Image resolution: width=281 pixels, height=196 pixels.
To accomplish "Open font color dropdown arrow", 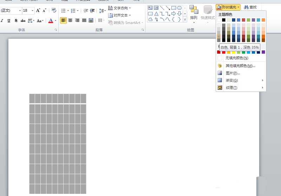I will [55, 21].
